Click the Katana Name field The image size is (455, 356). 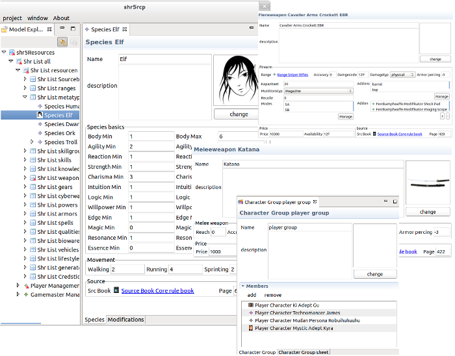click(313, 164)
